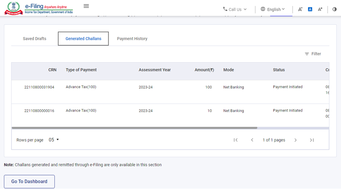341x189 pixels.
Task: Go to next page arrow
Action: (296, 140)
